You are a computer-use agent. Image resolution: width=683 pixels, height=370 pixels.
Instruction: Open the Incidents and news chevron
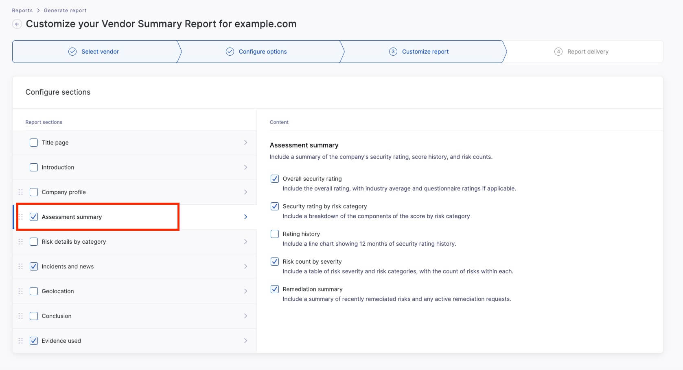tap(245, 266)
